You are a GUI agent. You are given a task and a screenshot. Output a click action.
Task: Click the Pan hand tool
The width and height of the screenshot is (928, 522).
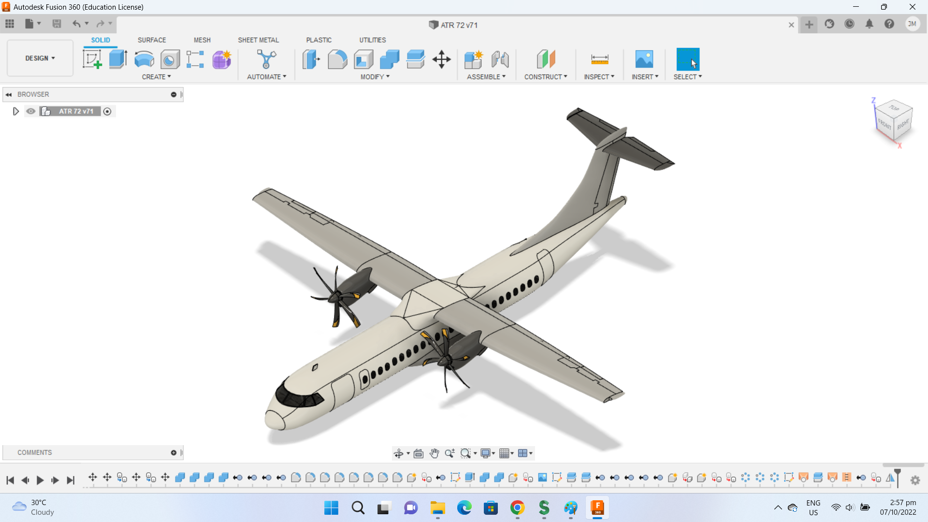tap(434, 453)
